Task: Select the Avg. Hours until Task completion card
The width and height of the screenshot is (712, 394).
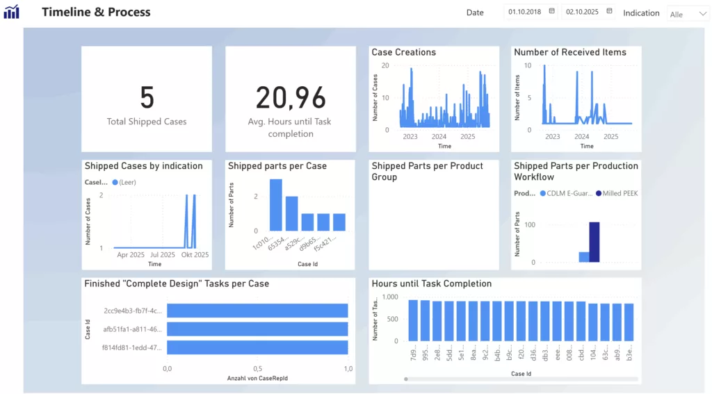Action: [x=290, y=99]
